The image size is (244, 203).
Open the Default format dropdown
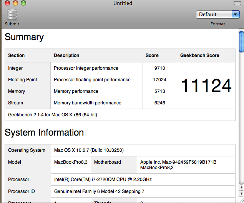coord(218,15)
